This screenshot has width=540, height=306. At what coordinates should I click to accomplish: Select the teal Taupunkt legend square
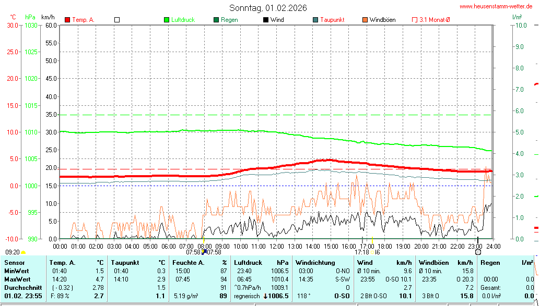click(315, 20)
